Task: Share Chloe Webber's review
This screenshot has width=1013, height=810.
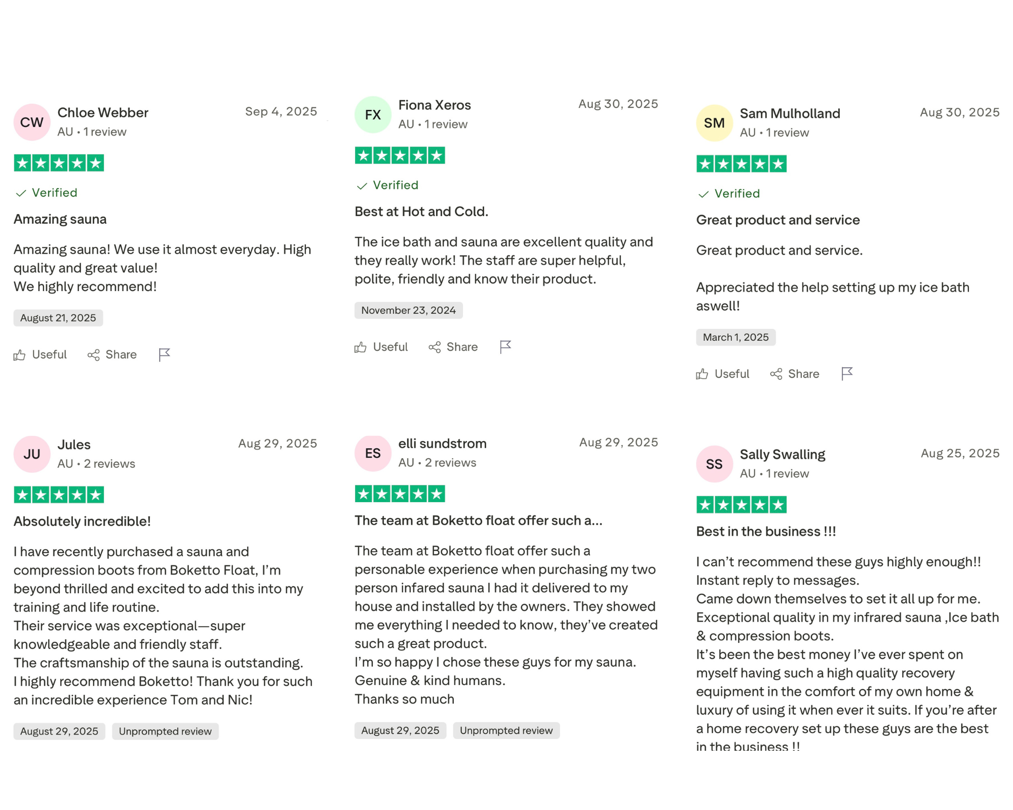Action: [x=112, y=354]
